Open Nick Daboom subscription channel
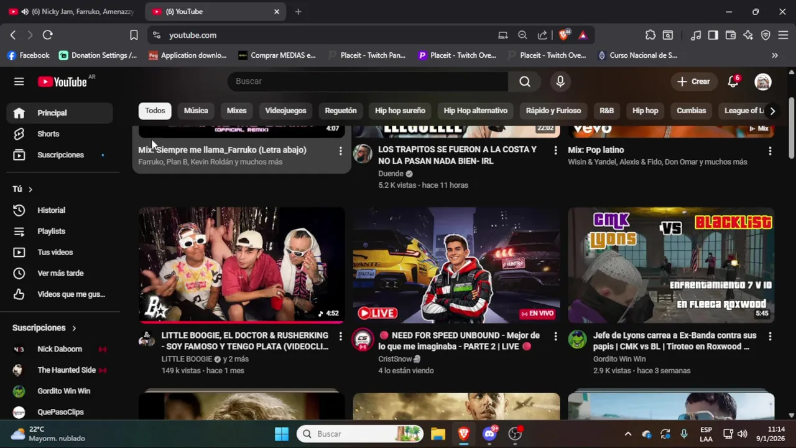 [x=60, y=349]
